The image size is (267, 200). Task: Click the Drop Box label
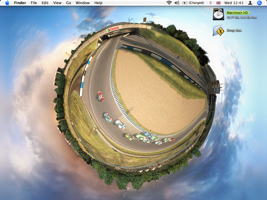pos(234,30)
